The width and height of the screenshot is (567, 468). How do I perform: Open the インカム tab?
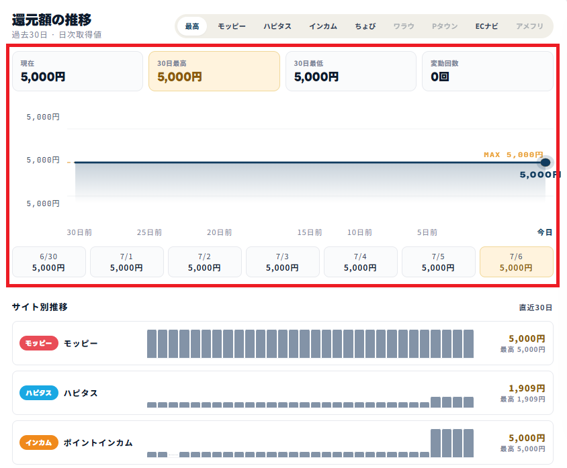coord(323,26)
